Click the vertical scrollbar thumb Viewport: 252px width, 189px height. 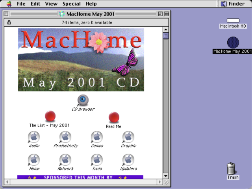(166, 35)
